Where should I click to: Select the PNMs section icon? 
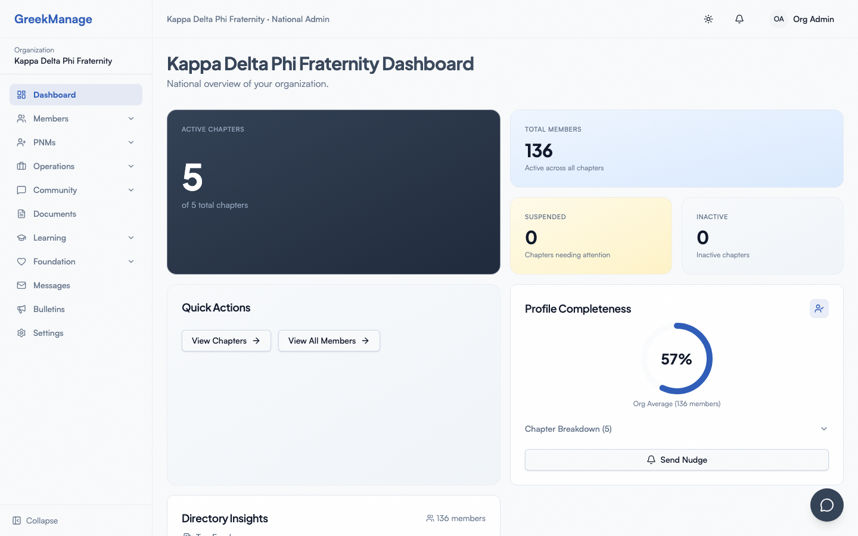tap(21, 142)
